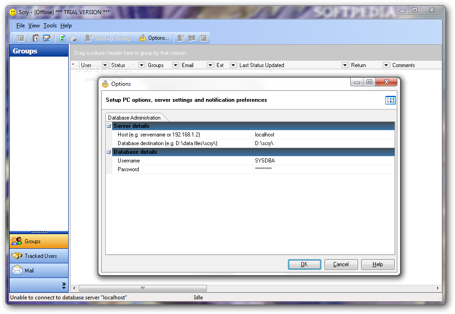
Task: Click the Host (e.g. servername) label row
Action: (x=183, y=135)
